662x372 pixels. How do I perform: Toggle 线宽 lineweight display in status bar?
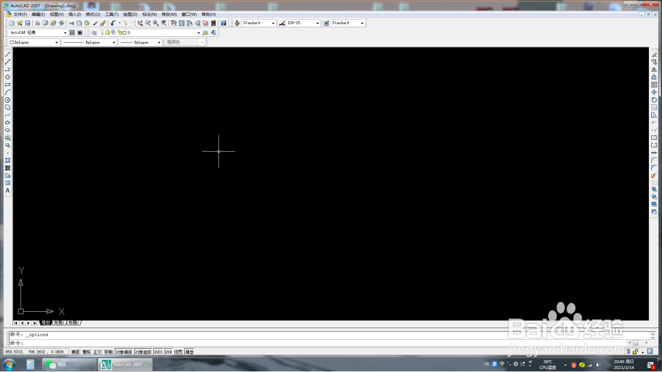(178, 352)
